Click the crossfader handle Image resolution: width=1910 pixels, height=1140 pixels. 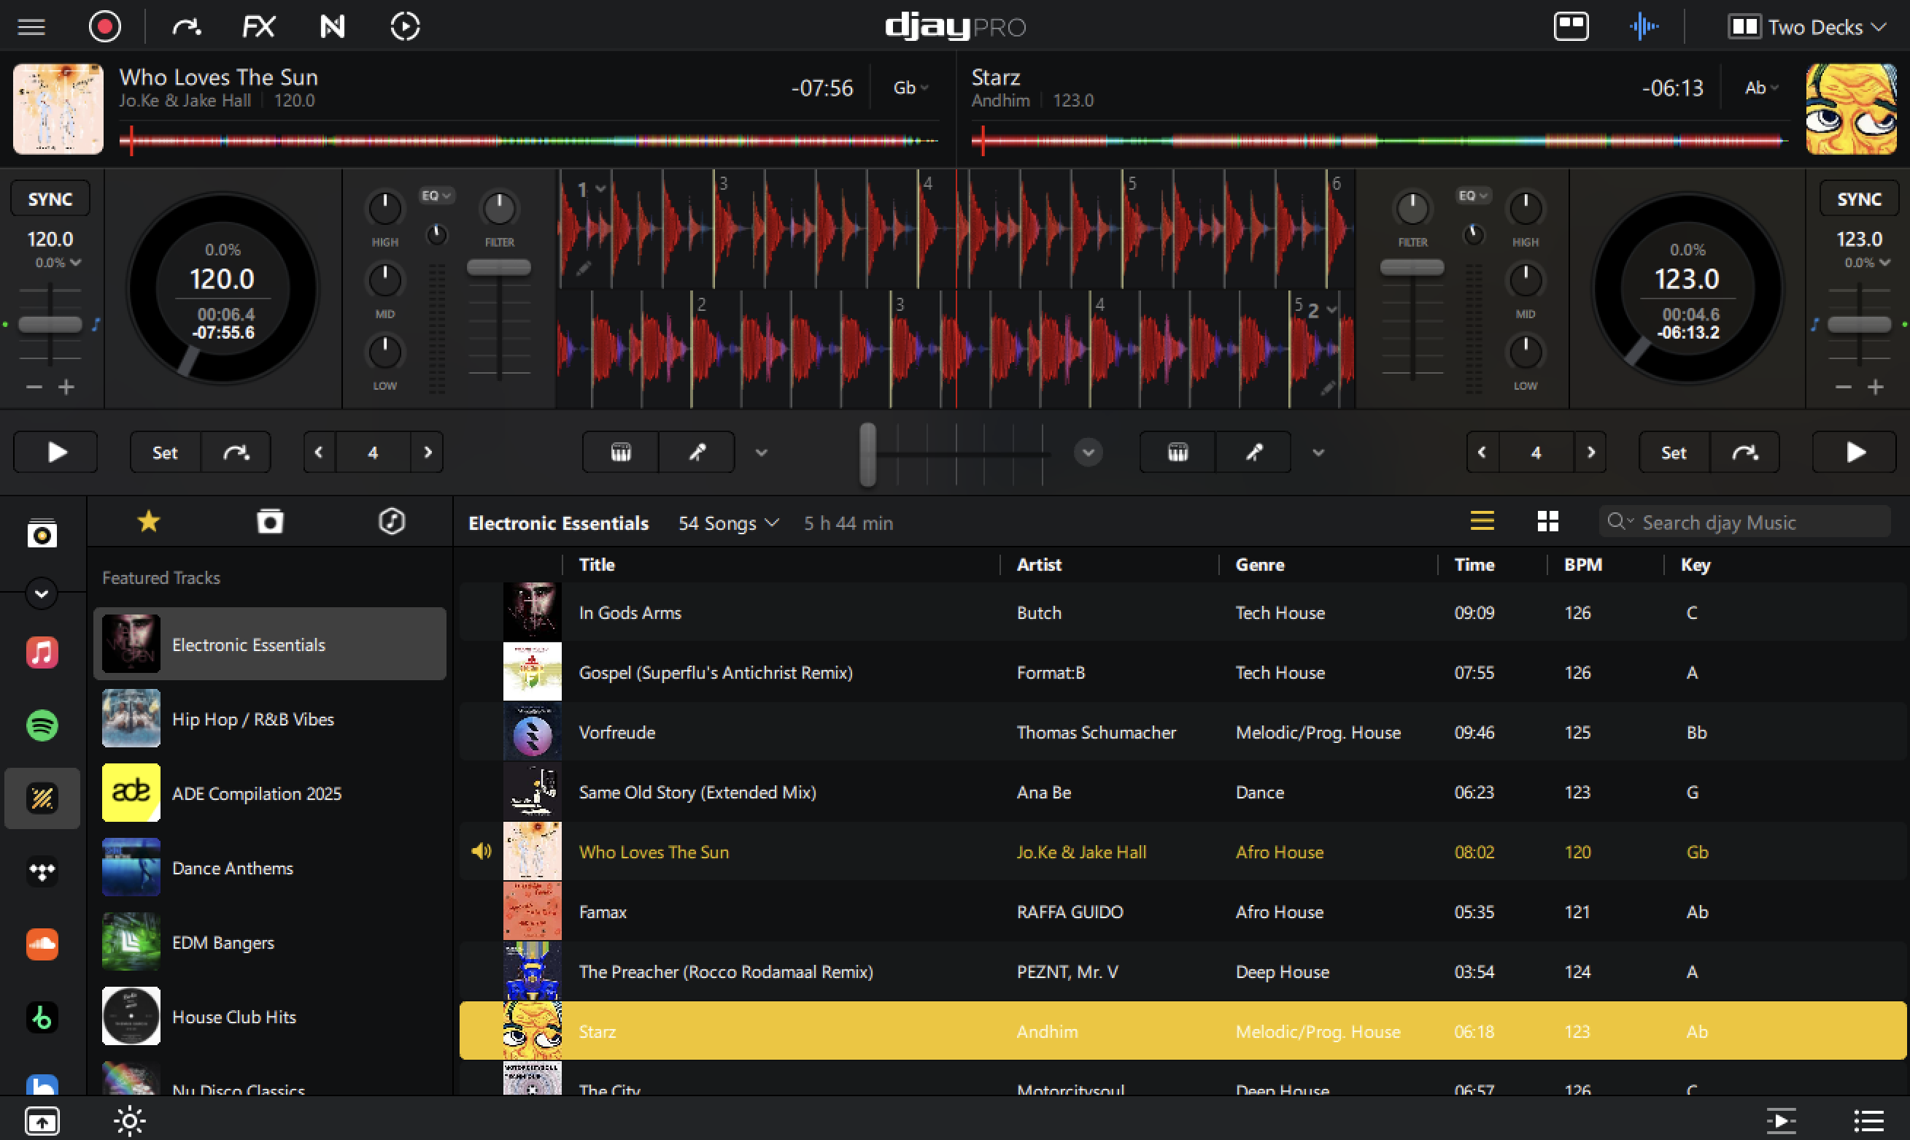point(867,453)
